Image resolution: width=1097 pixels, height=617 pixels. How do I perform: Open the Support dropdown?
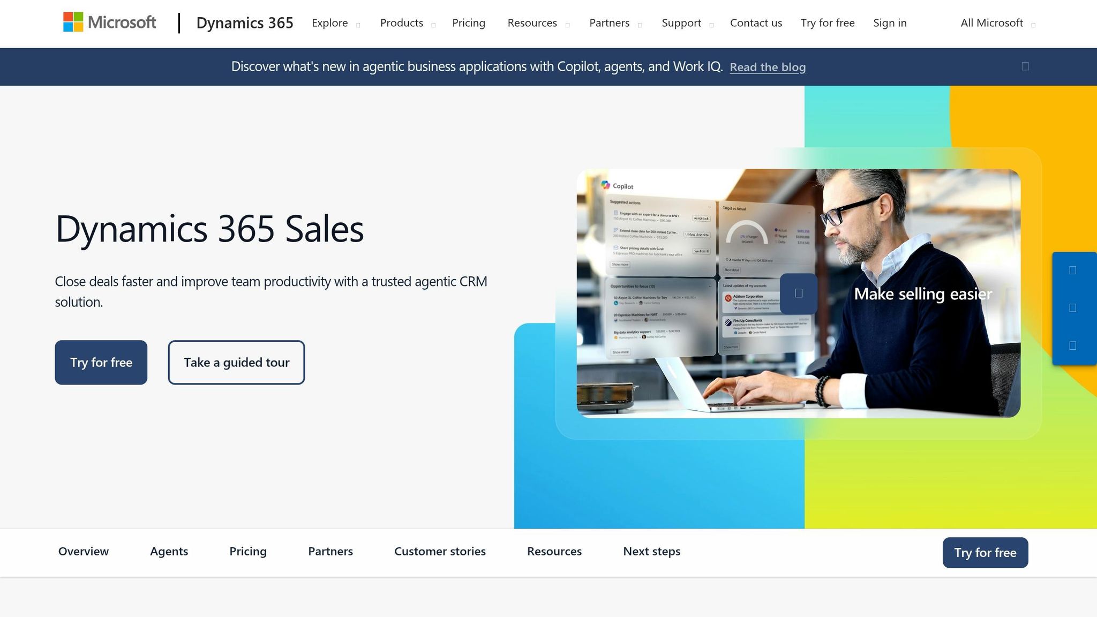pyautogui.click(x=687, y=23)
